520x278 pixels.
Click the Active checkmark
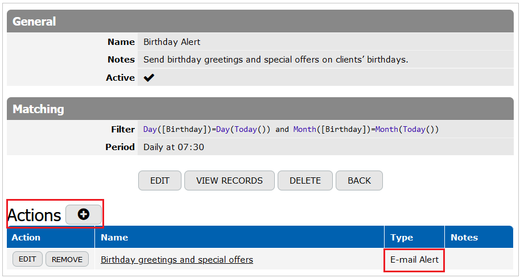(x=149, y=78)
